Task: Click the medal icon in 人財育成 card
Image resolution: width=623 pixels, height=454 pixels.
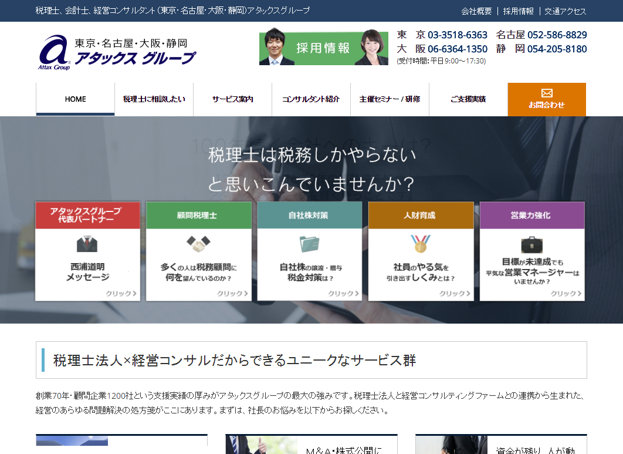Action: pyautogui.click(x=421, y=244)
